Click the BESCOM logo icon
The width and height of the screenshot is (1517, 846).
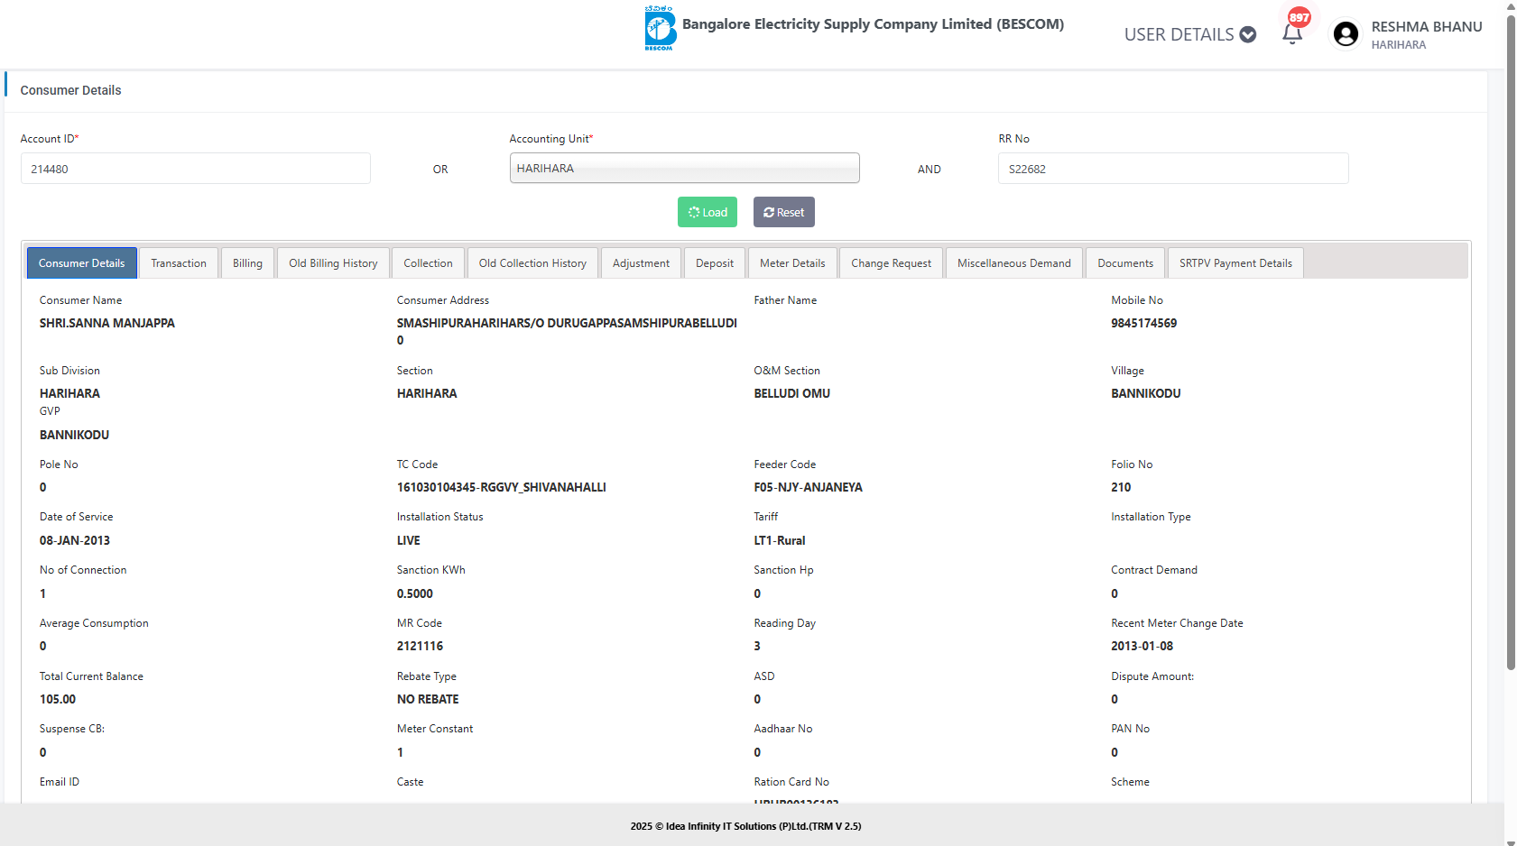(x=660, y=28)
